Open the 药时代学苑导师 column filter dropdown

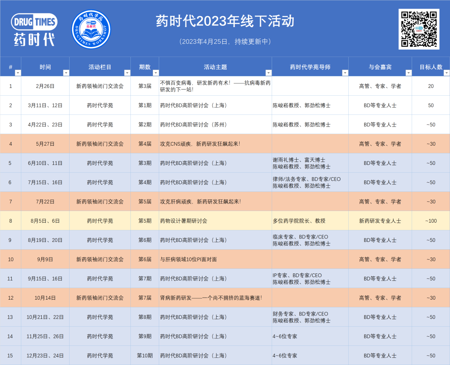(345, 73)
